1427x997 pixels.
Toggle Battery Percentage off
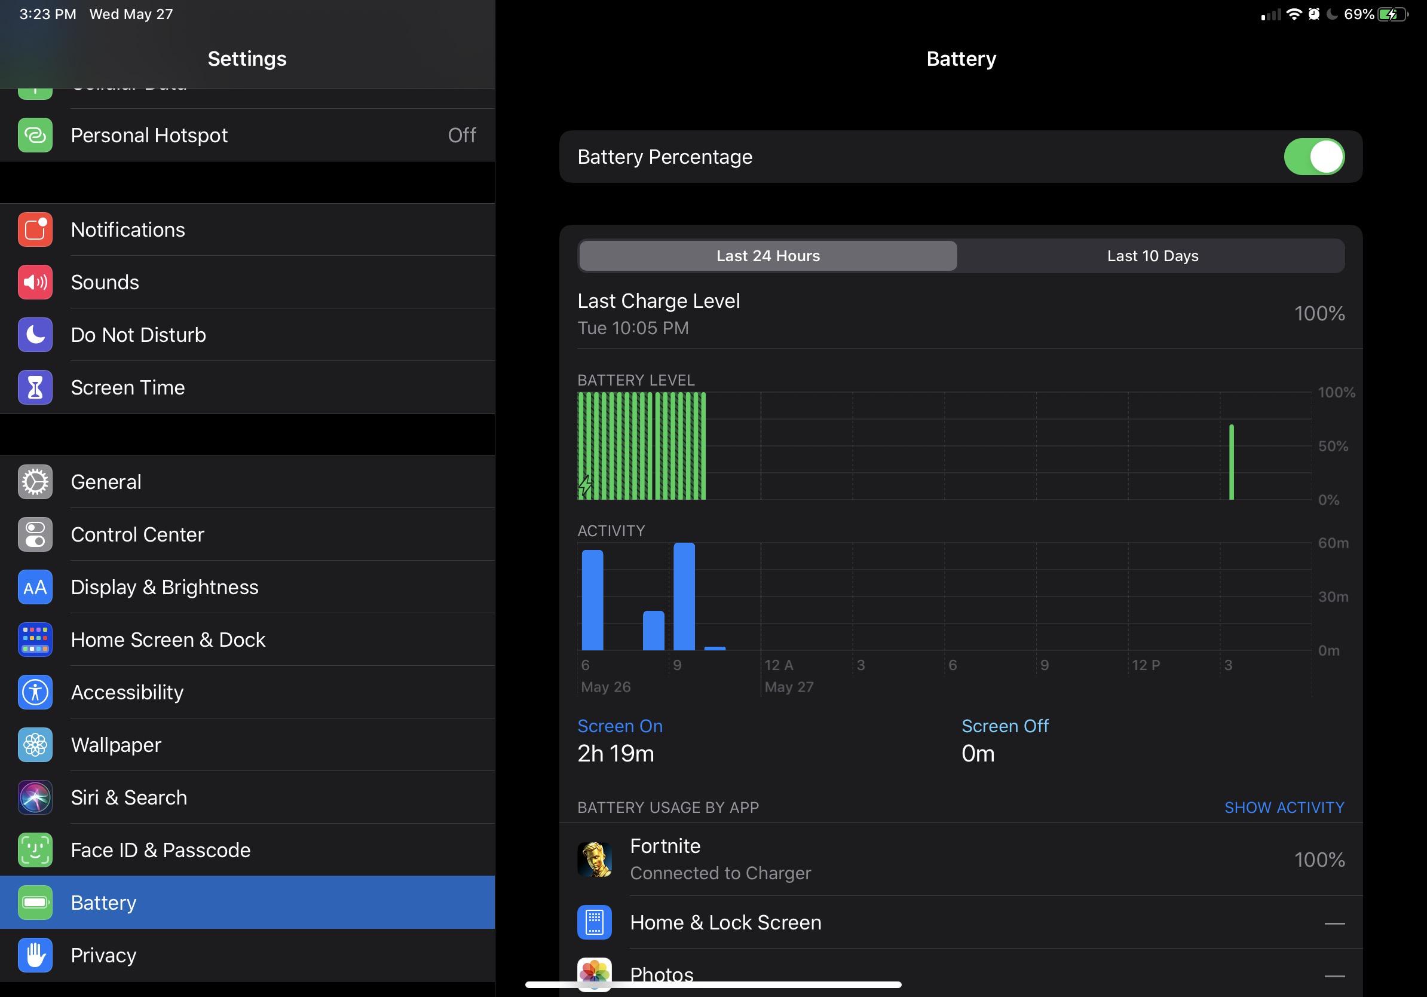coord(1314,157)
